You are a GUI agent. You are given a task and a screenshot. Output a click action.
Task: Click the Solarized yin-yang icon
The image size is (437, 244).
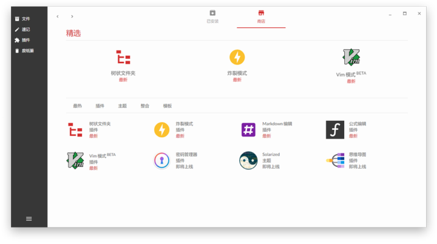click(248, 160)
